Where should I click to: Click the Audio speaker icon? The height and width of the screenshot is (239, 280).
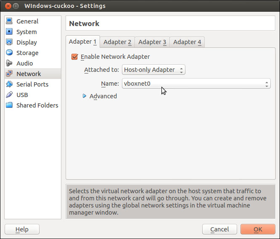(9, 63)
